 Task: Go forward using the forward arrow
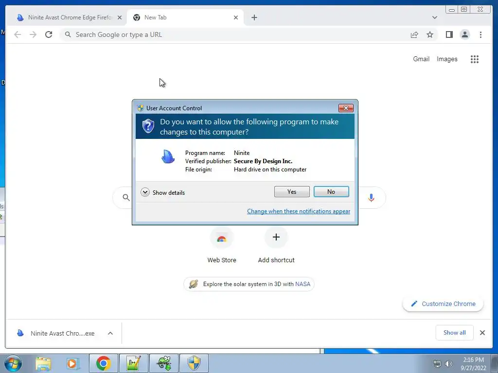click(33, 34)
